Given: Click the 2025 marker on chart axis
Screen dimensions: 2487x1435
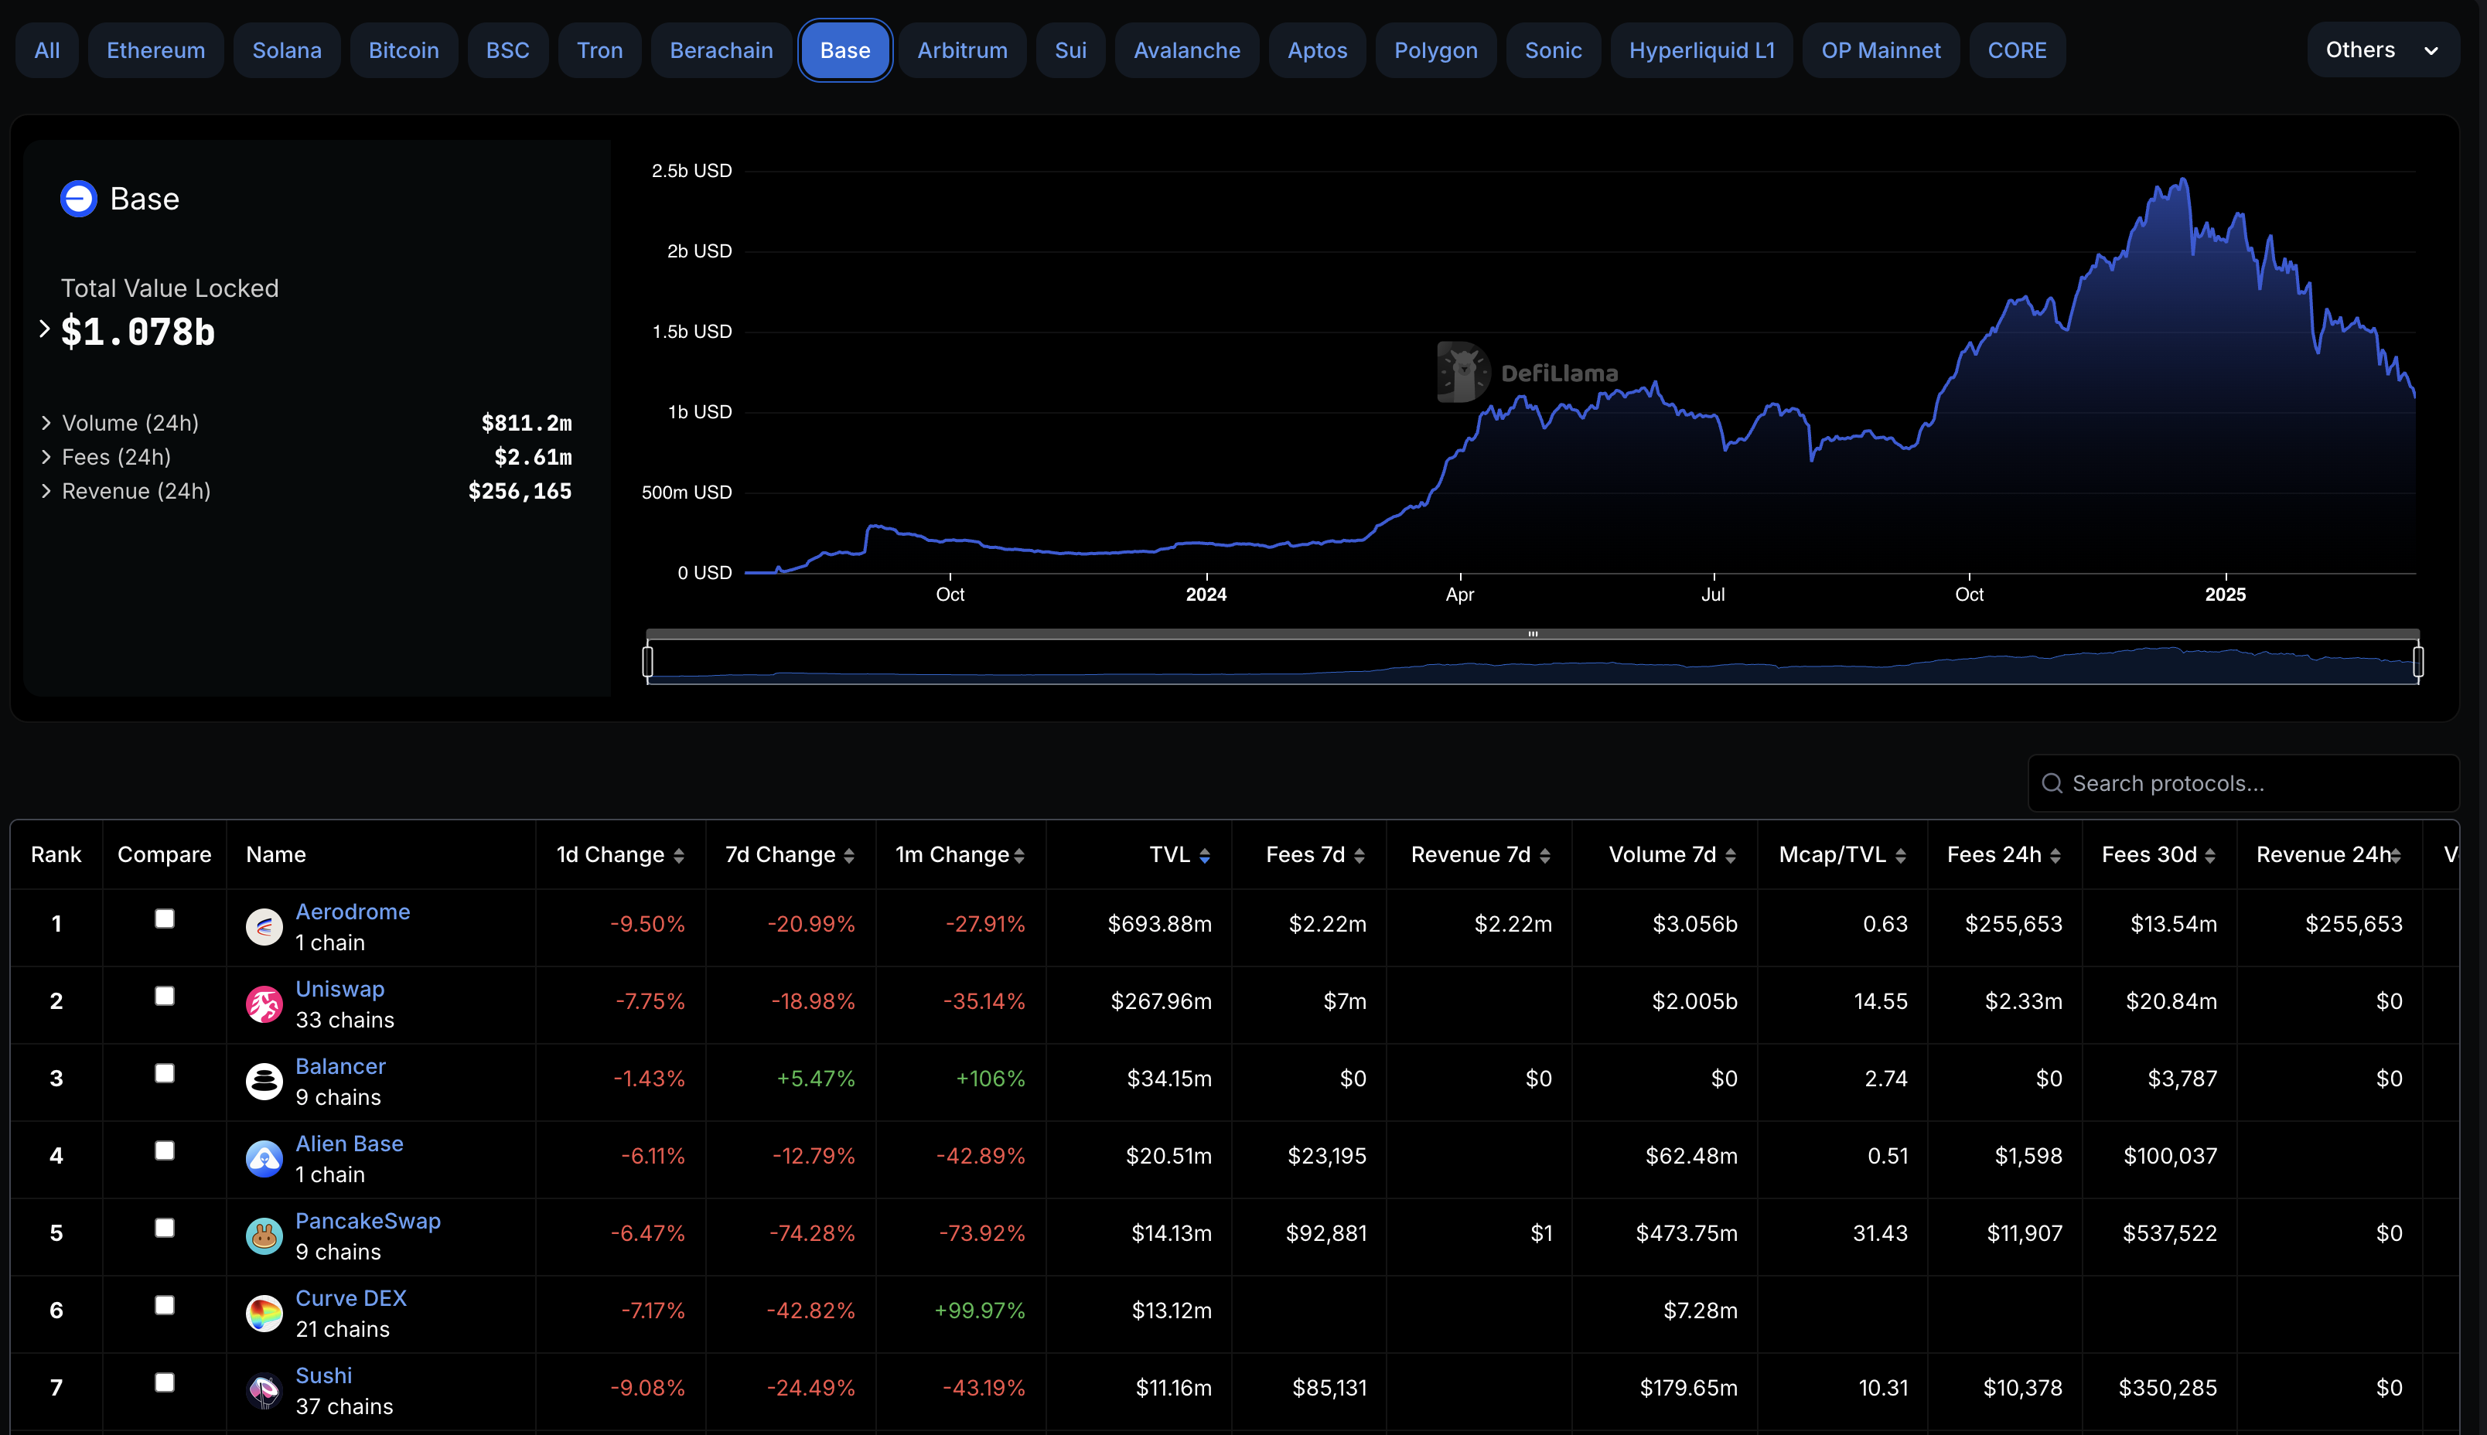Looking at the screenshot, I should pyautogui.click(x=2225, y=595).
